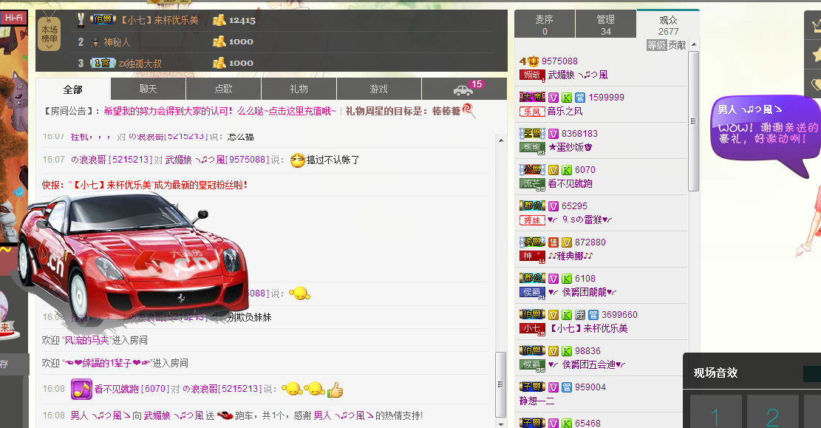Image resolution: width=821 pixels, height=428 pixels.
Task: Click chat scroll down arrow
Action: [x=501, y=424]
